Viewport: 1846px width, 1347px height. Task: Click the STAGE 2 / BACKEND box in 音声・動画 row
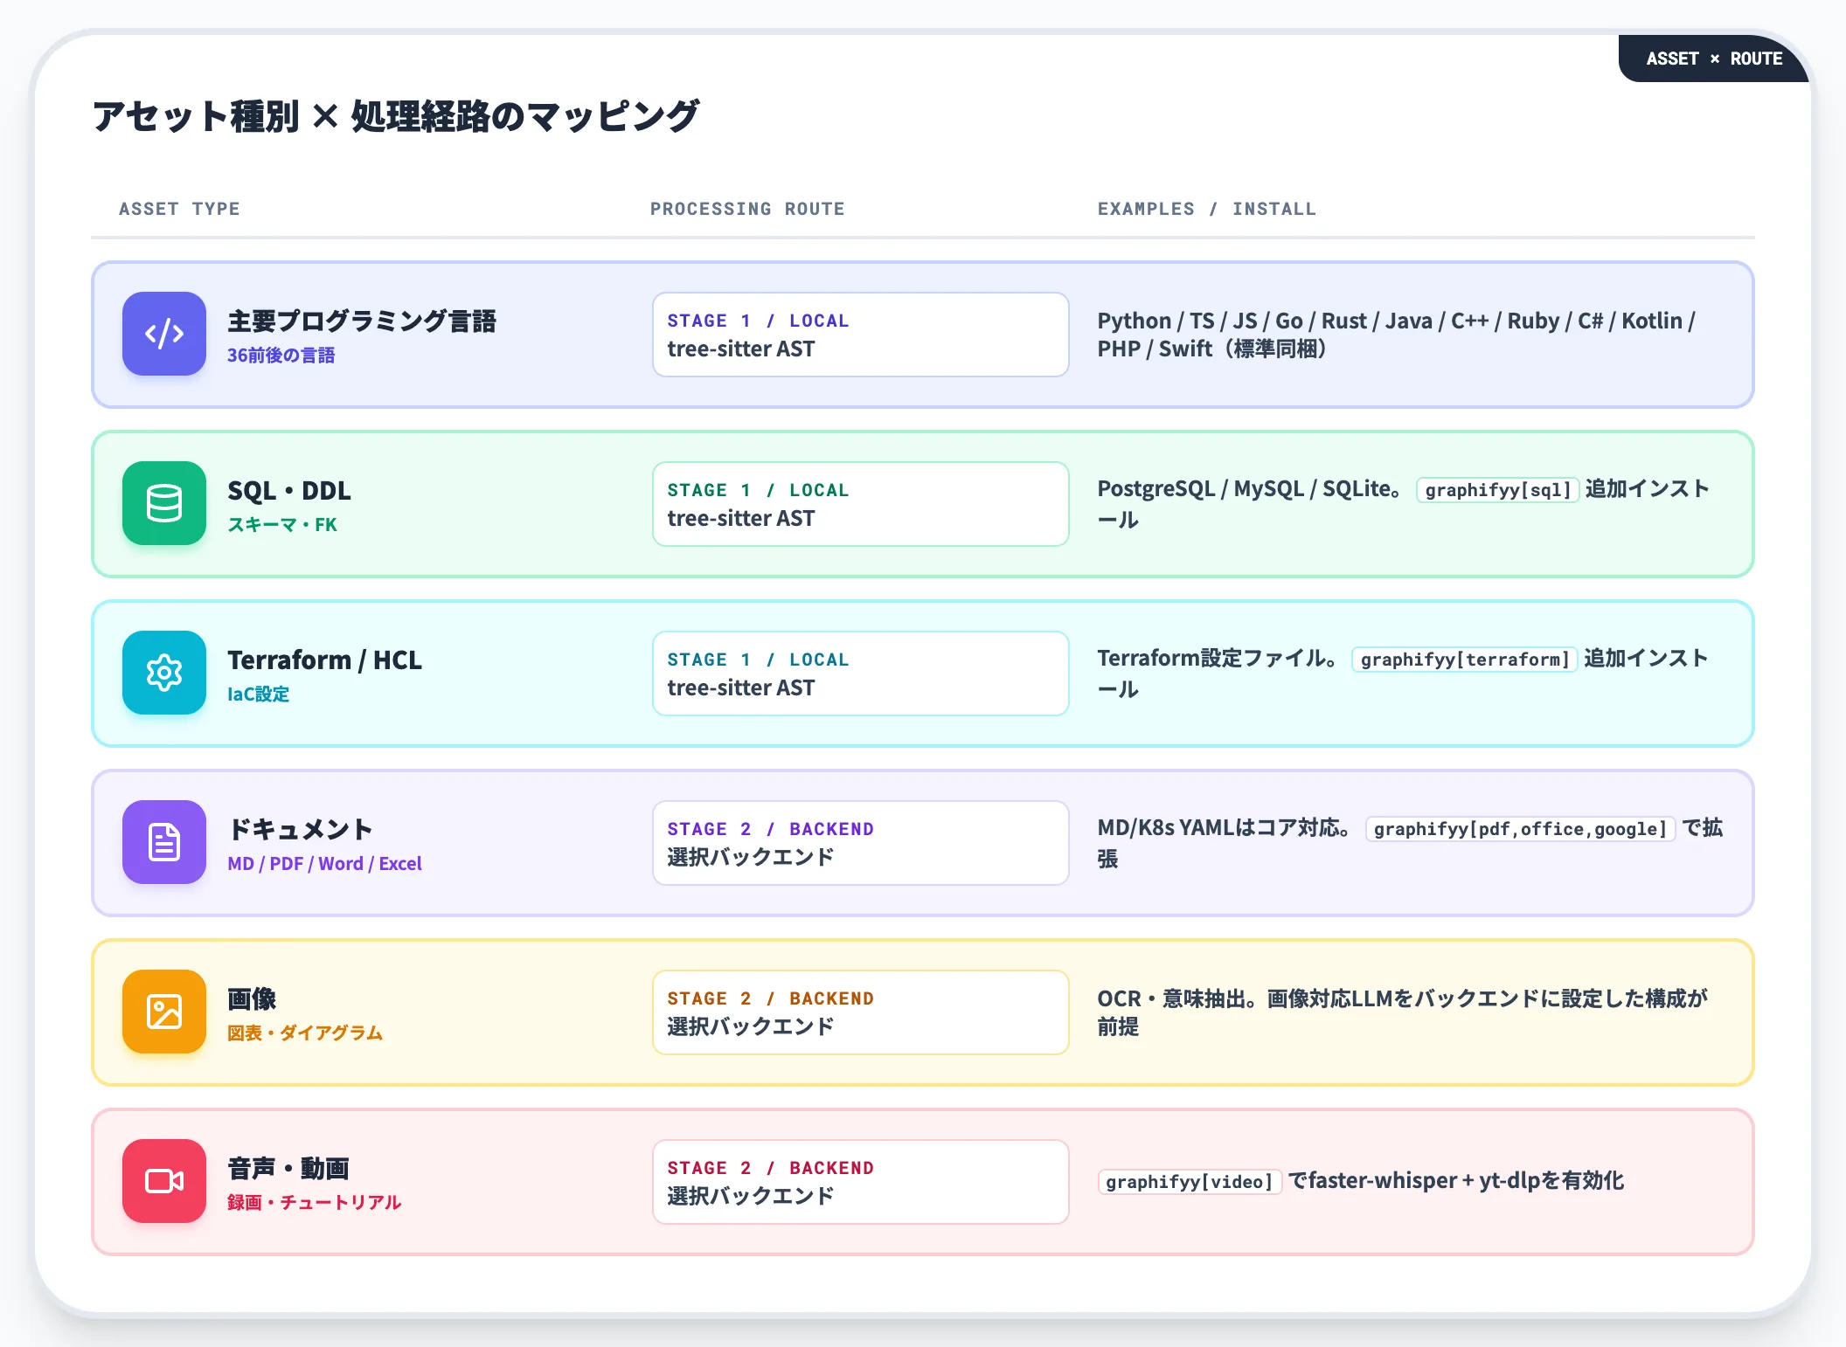pos(860,1182)
